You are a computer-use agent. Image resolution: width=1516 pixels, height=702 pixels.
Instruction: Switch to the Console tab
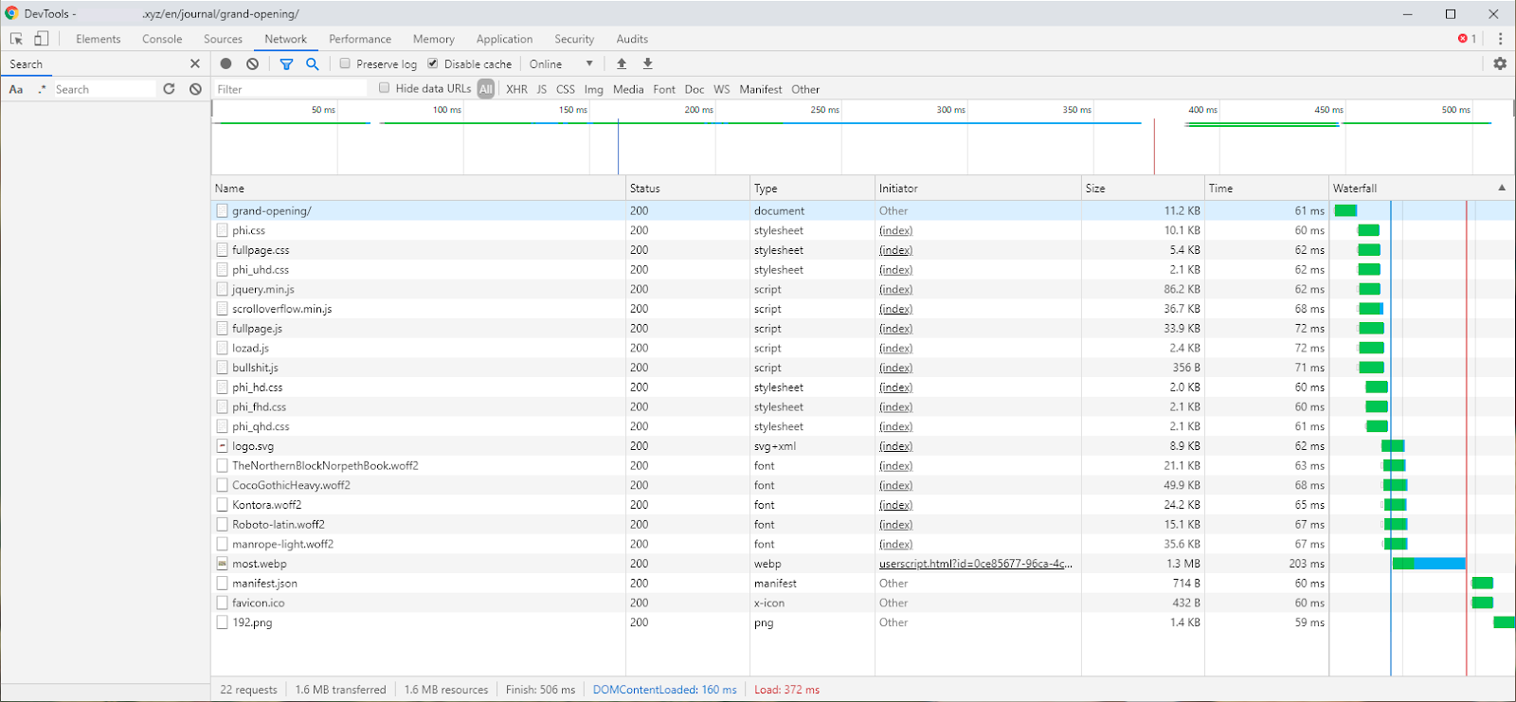click(162, 39)
